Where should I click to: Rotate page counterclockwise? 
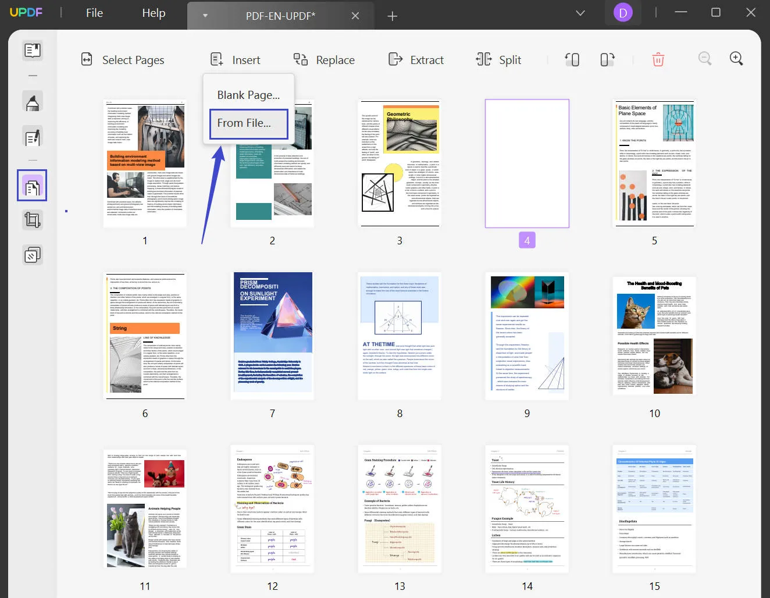572,59
